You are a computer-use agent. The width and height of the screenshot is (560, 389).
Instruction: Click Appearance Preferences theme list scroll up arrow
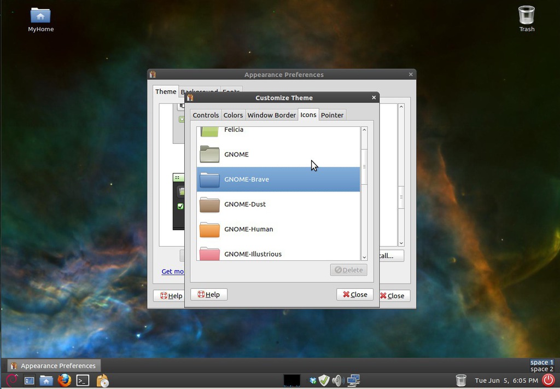[x=401, y=107]
